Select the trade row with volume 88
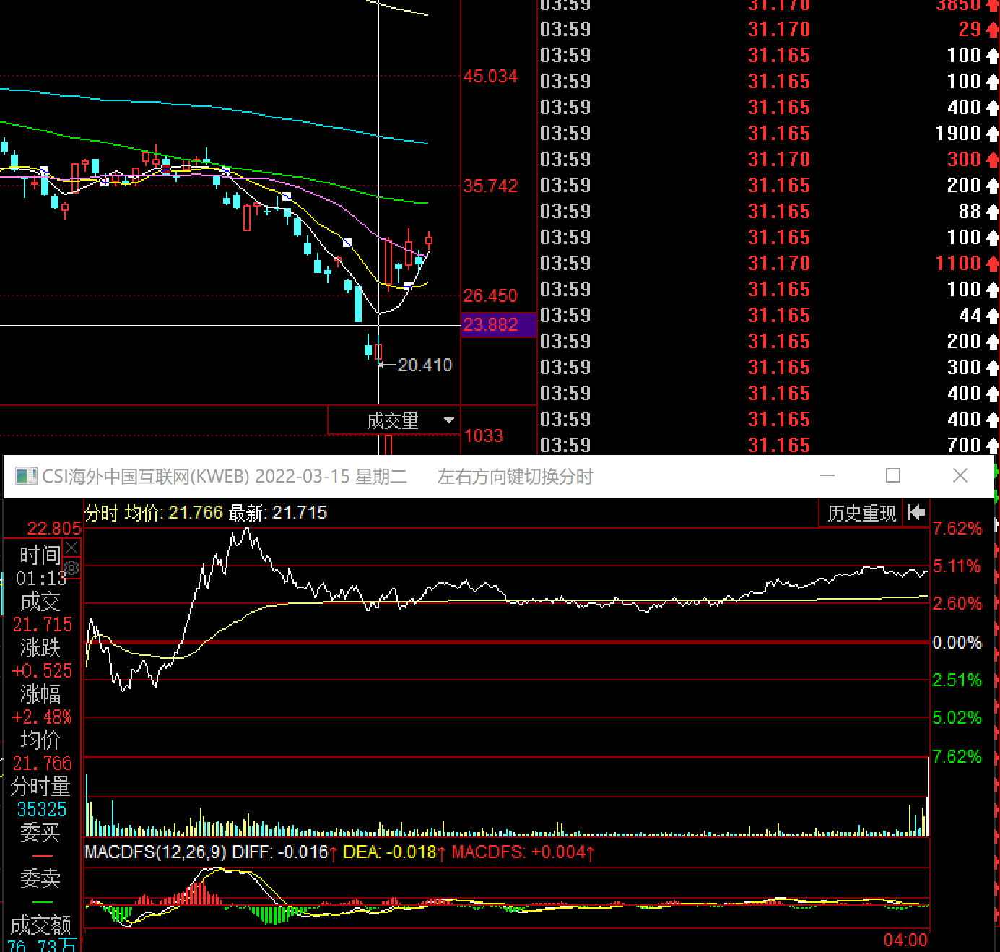The height and width of the screenshot is (952, 1000). pos(769,212)
